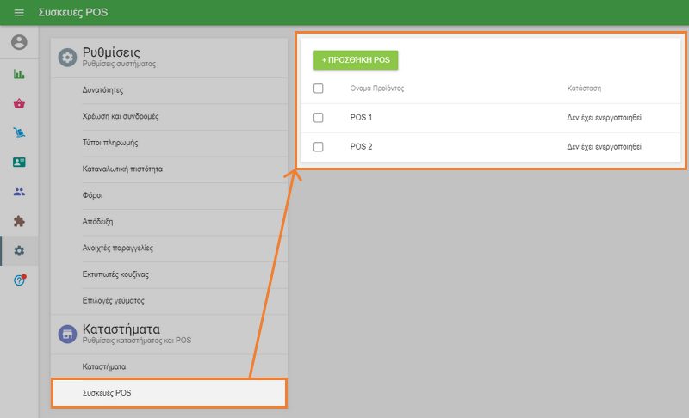Open the employee ID card icon
Screen dimensions: 689x418
(19, 163)
